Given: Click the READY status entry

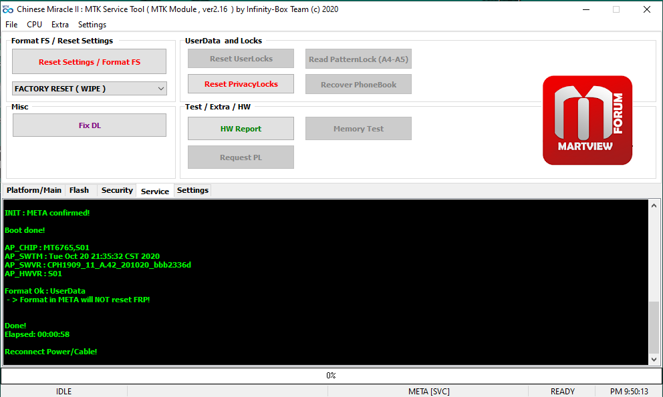Looking at the screenshot, I should [x=562, y=392].
